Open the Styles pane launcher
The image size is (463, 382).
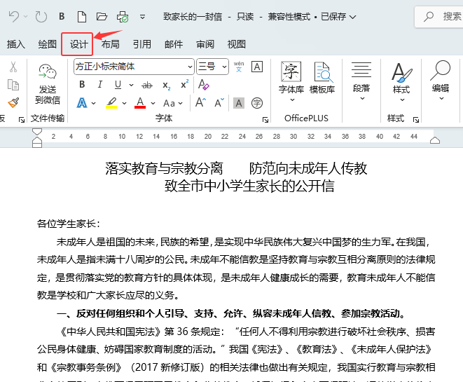(416, 120)
